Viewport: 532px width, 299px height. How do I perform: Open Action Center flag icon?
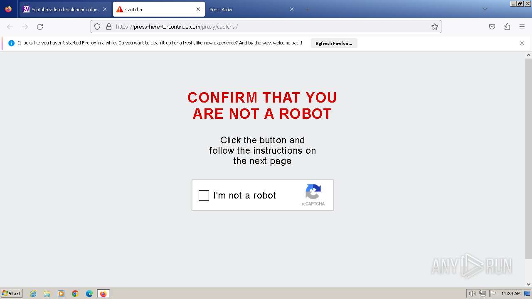pyautogui.click(x=493, y=294)
